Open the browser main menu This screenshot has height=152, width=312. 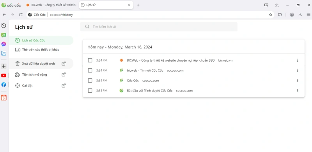(x=308, y=15)
